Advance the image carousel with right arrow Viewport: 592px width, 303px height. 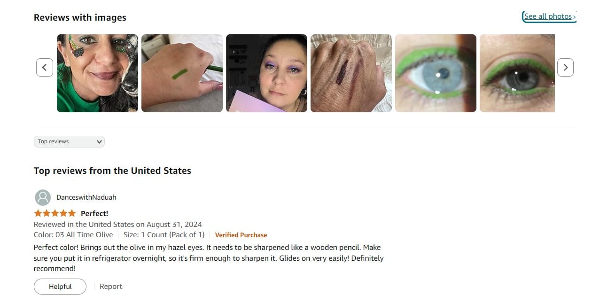pos(565,67)
